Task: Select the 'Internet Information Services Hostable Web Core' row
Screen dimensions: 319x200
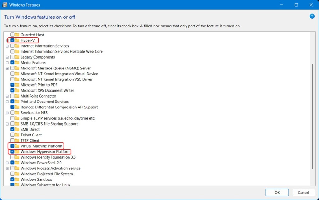Action: [62, 51]
